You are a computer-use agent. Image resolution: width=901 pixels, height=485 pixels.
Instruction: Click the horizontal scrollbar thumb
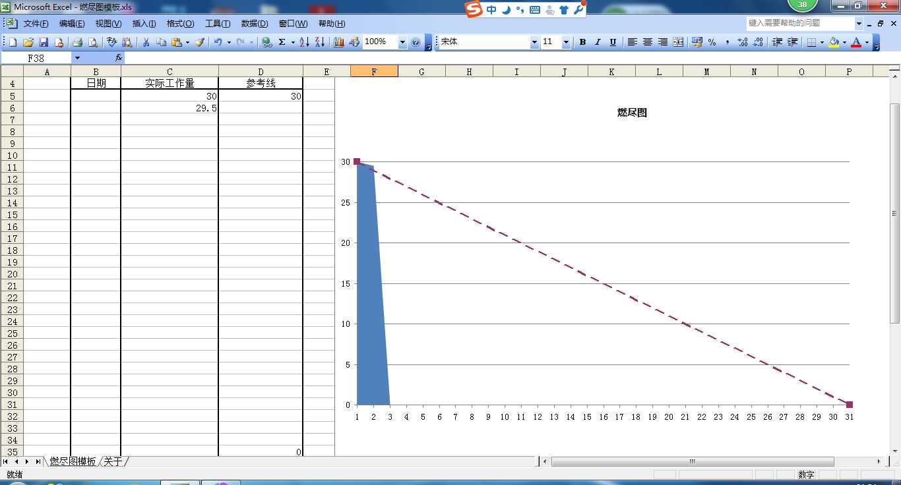coord(693,461)
